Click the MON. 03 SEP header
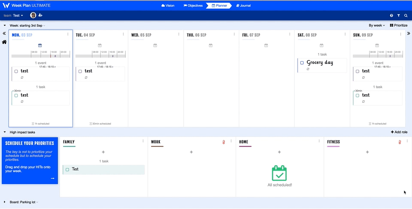 tap(22, 35)
